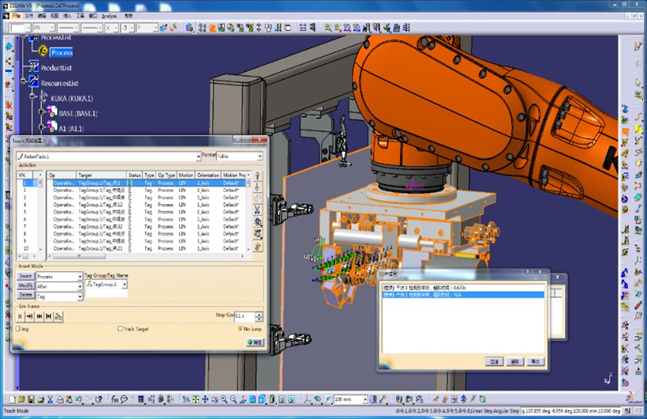This screenshot has height=419, width=647.
Task: Select the Process node in tree
Action: click(61, 52)
